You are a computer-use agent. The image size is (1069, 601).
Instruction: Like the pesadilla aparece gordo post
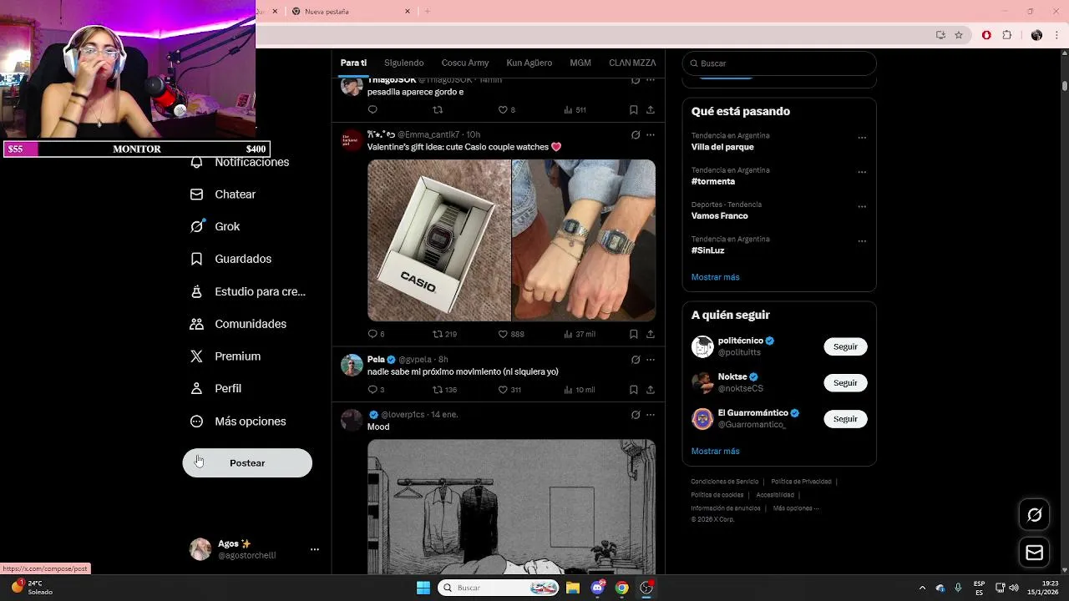[503, 109]
